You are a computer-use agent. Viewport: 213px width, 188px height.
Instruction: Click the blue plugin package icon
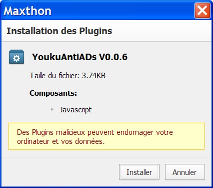pos(16,57)
